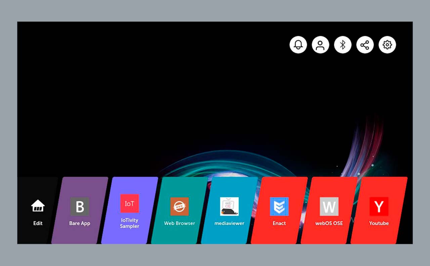Open Bluetooth settings icon

click(x=343, y=45)
